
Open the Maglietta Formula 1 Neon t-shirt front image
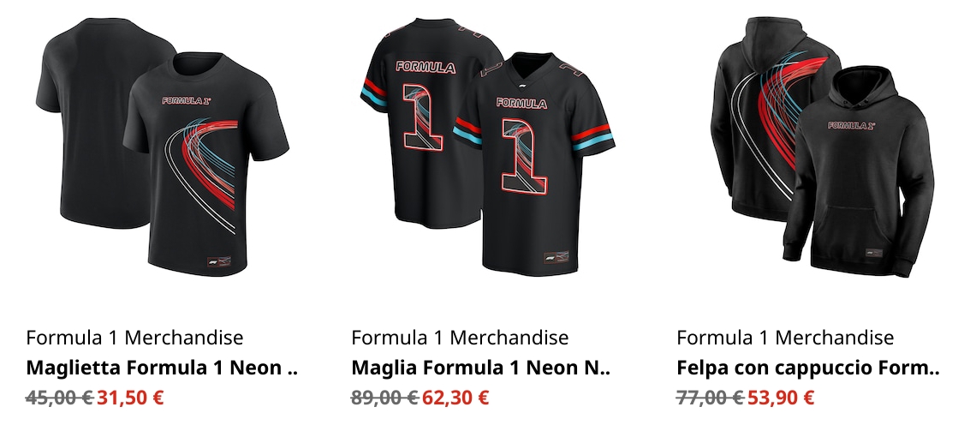(205, 171)
